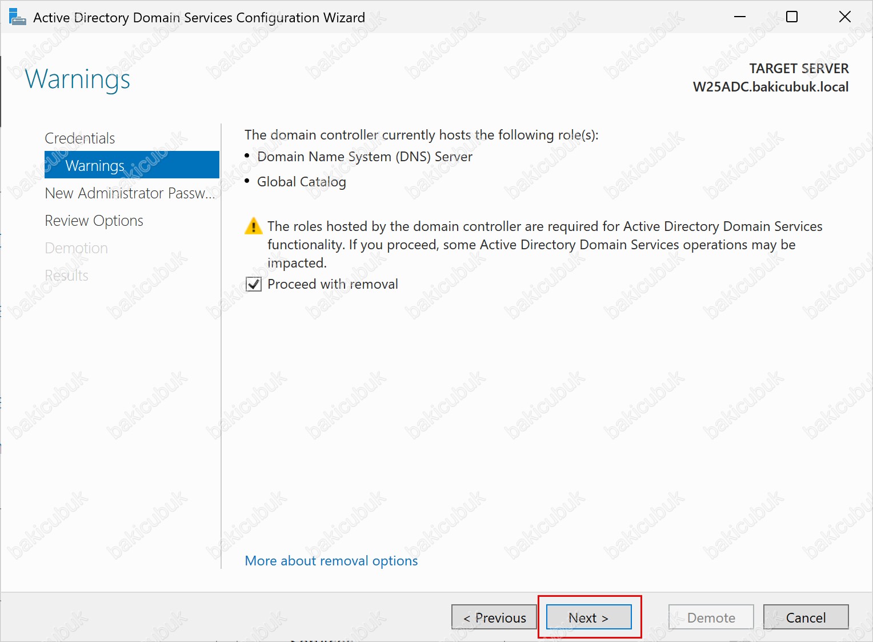Select the Demotion step in sidebar
The height and width of the screenshot is (642, 873).
click(77, 248)
